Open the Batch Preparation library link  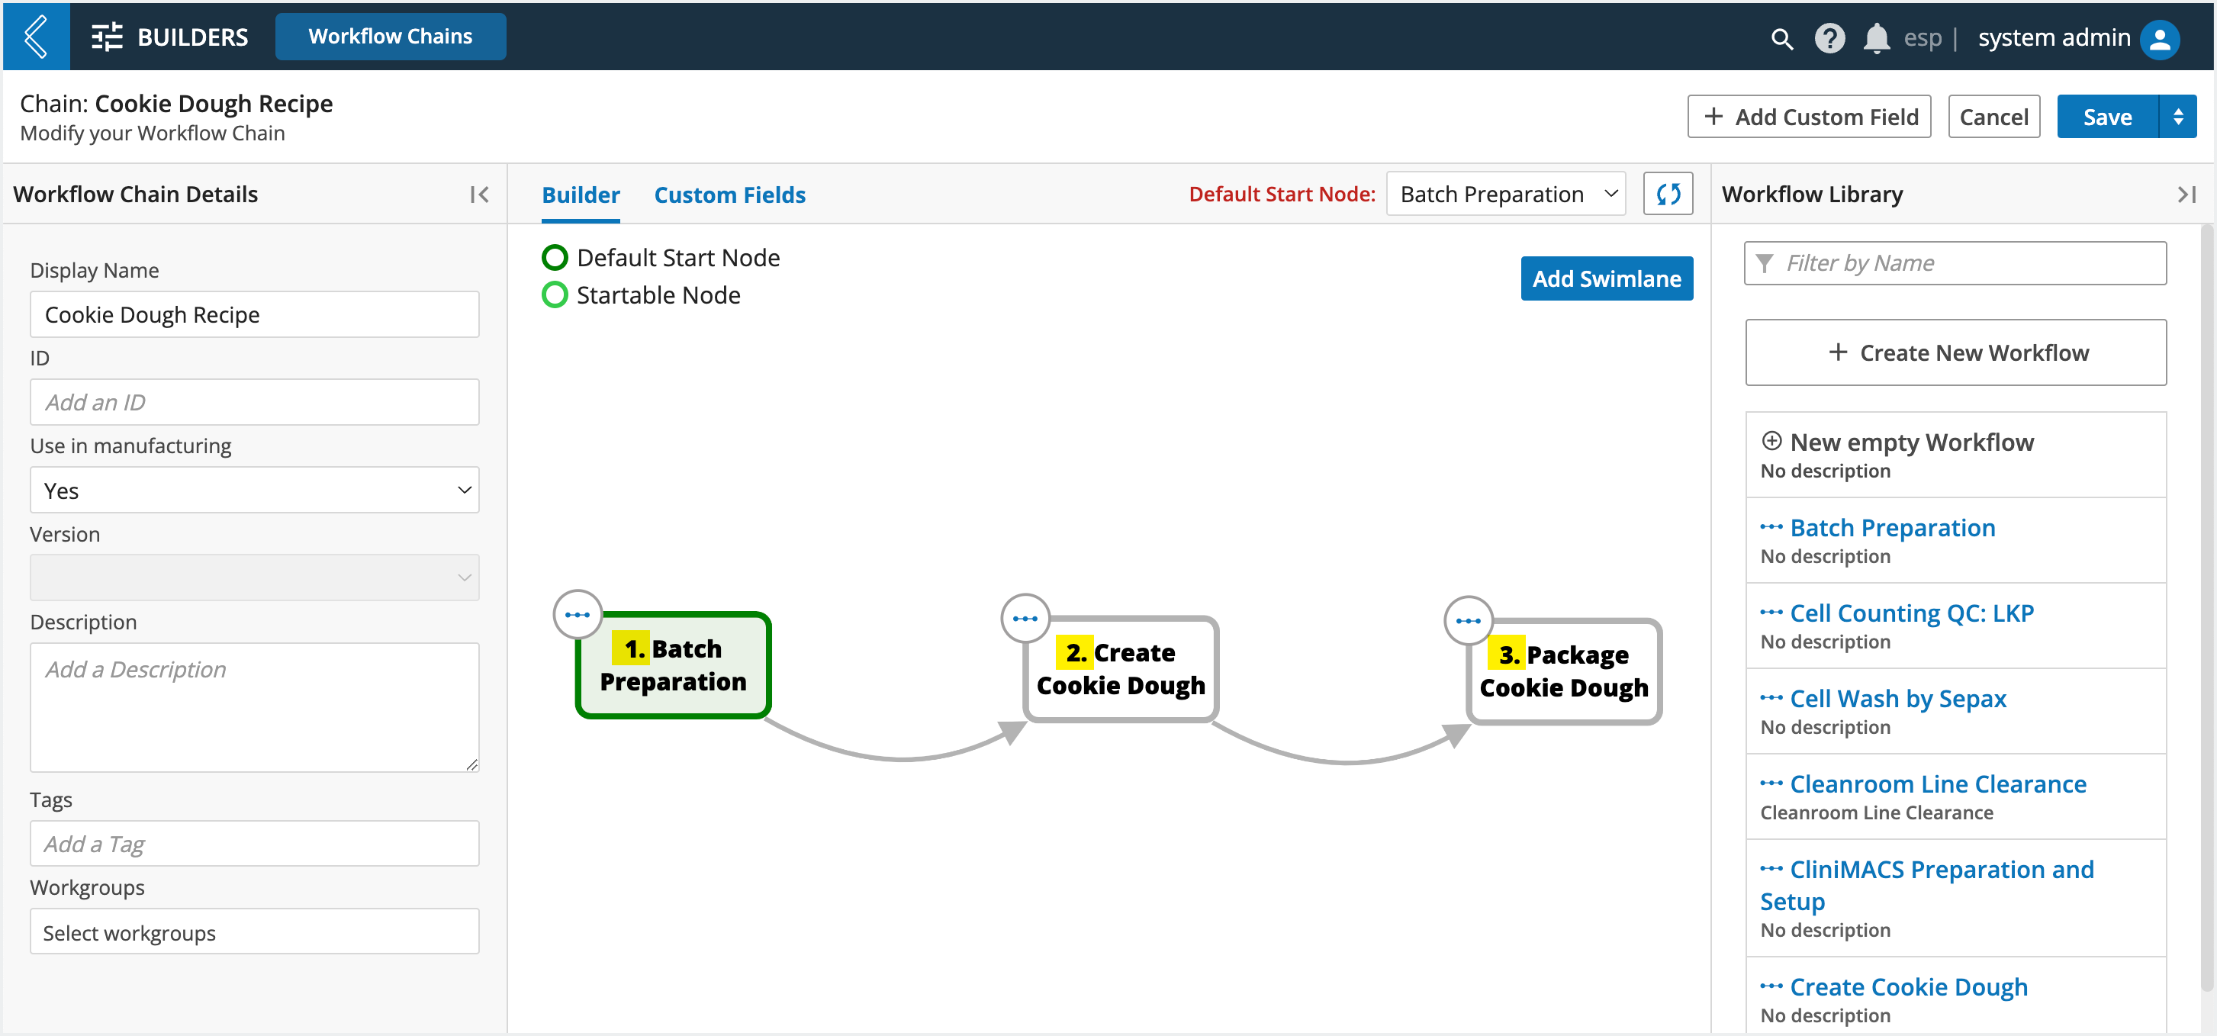click(x=1893, y=527)
